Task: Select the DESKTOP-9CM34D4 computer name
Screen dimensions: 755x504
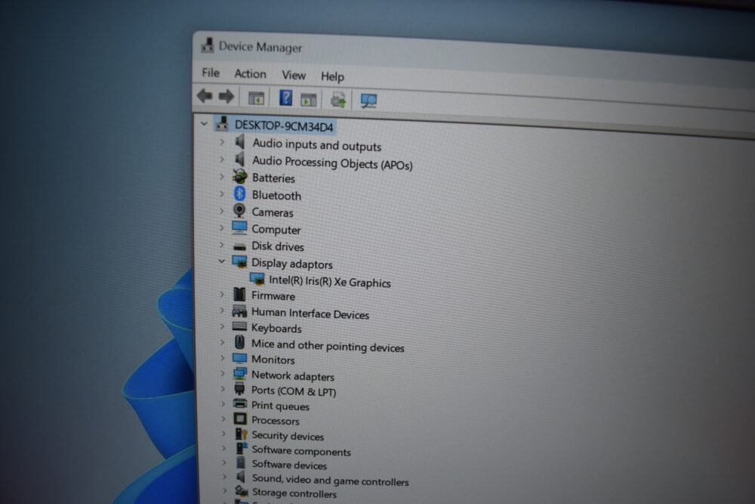Action: point(284,126)
